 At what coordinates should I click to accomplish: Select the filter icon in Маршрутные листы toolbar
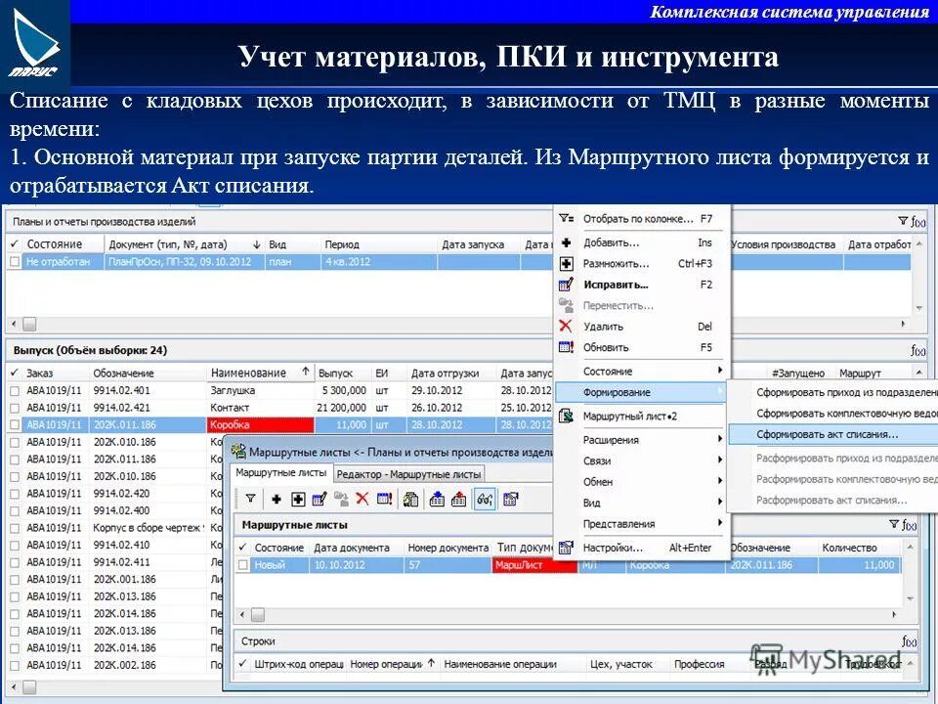pyautogui.click(x=251, y=498)
